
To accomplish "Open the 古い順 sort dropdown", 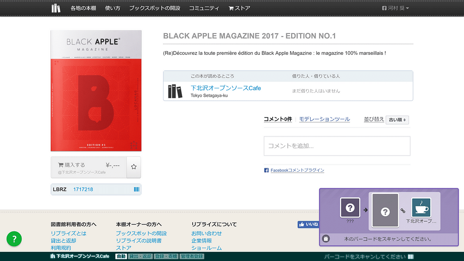I will pyautogui.click(x=397, y=120).
